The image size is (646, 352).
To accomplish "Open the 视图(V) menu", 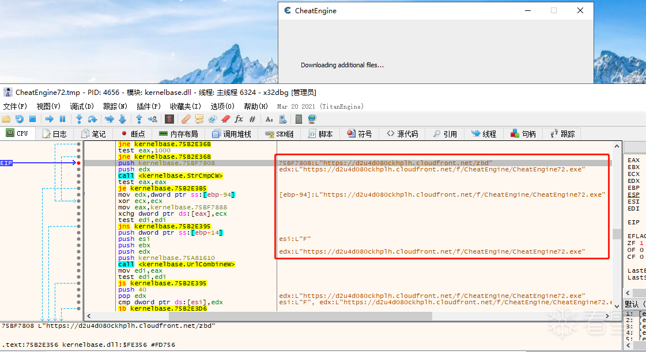I will [x=48, y=106].
